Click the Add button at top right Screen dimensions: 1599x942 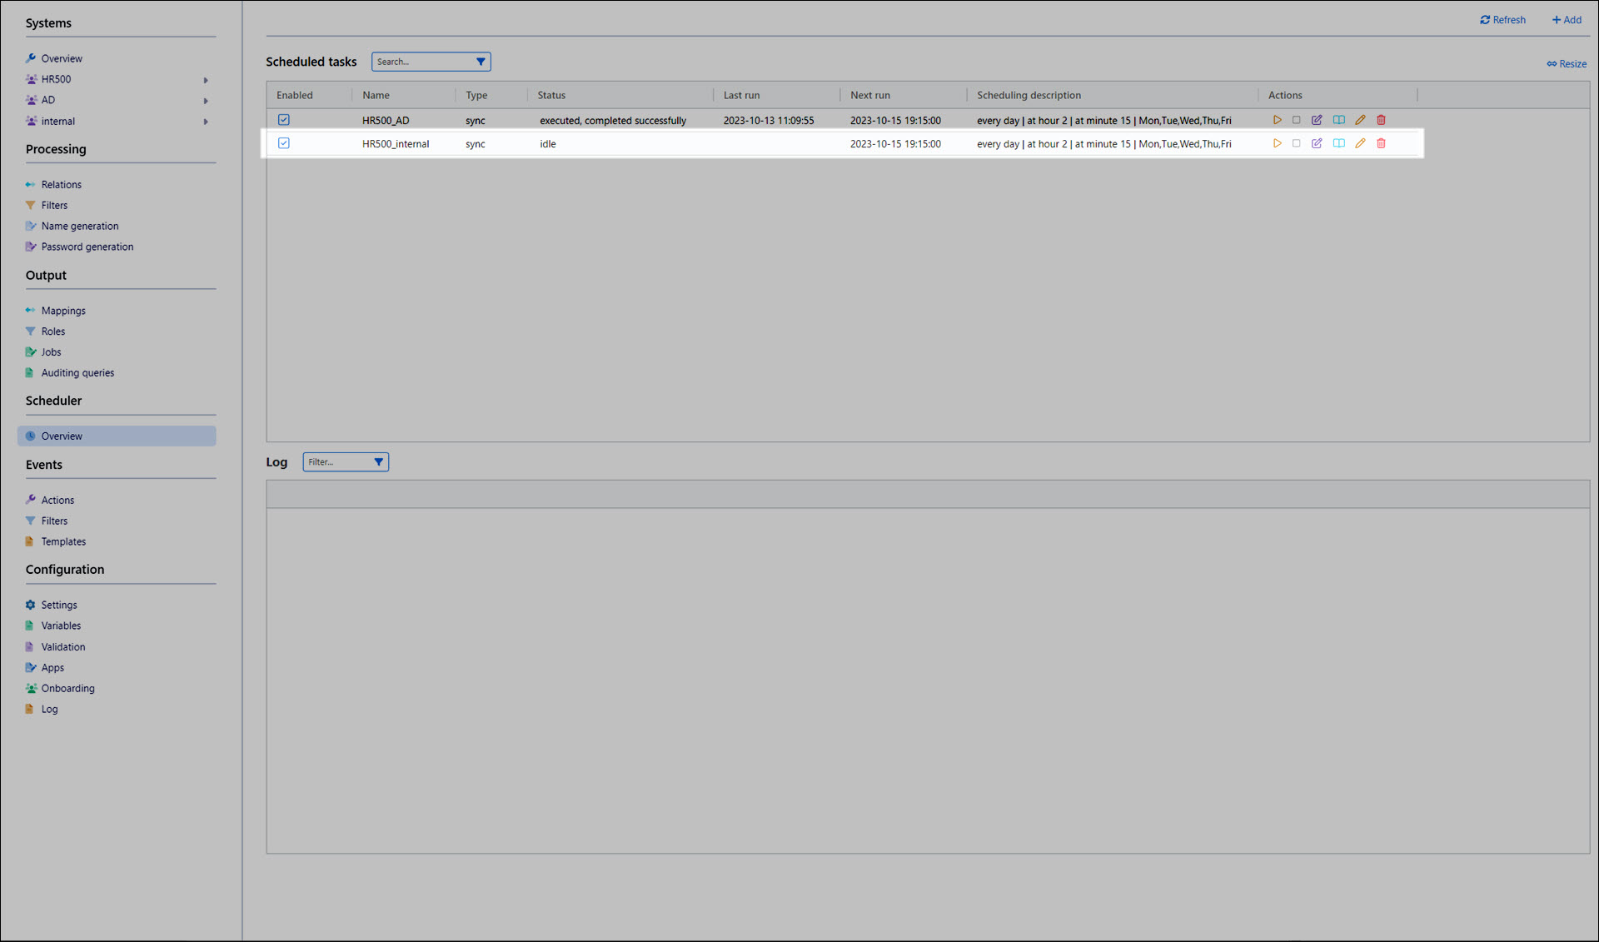(x=1567, y=20)
